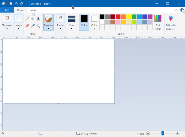Click the first empty custom color slot
The width and height of the screenshot is (185, 137).
(102, 28)
